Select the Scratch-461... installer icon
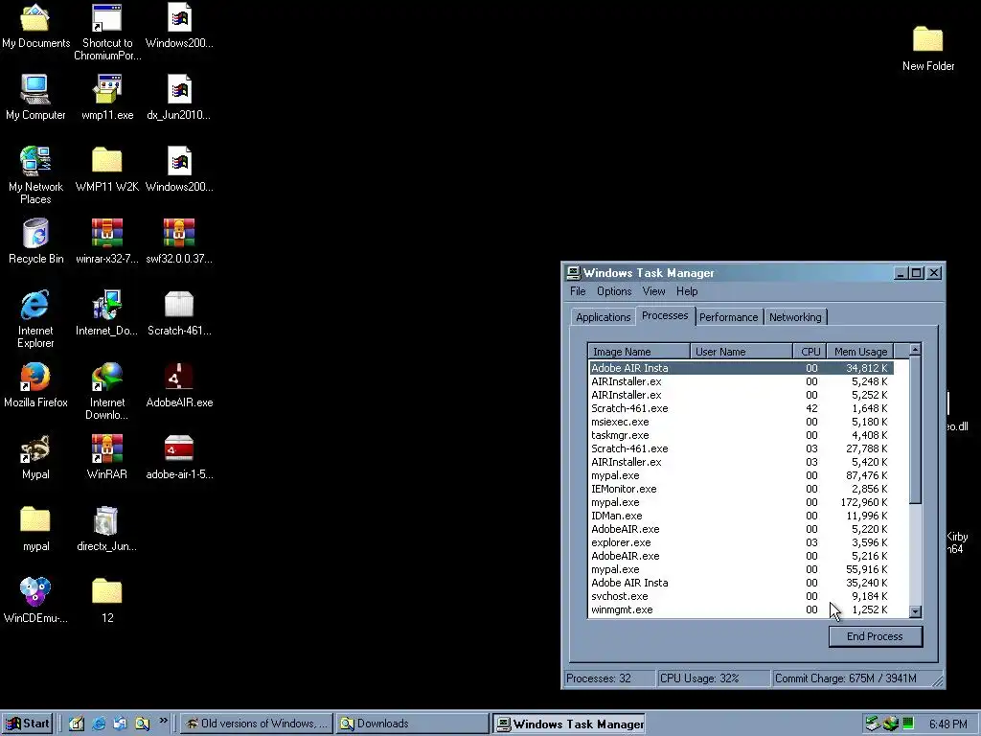 click(x=179, y=313)
